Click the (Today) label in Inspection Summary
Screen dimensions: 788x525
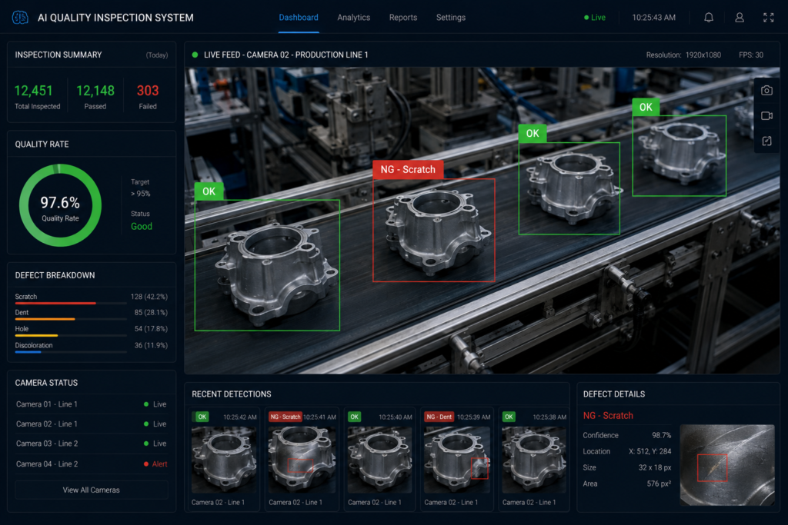tap(157, 55)
